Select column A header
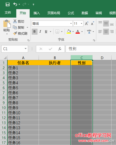 tap(23, 58)
